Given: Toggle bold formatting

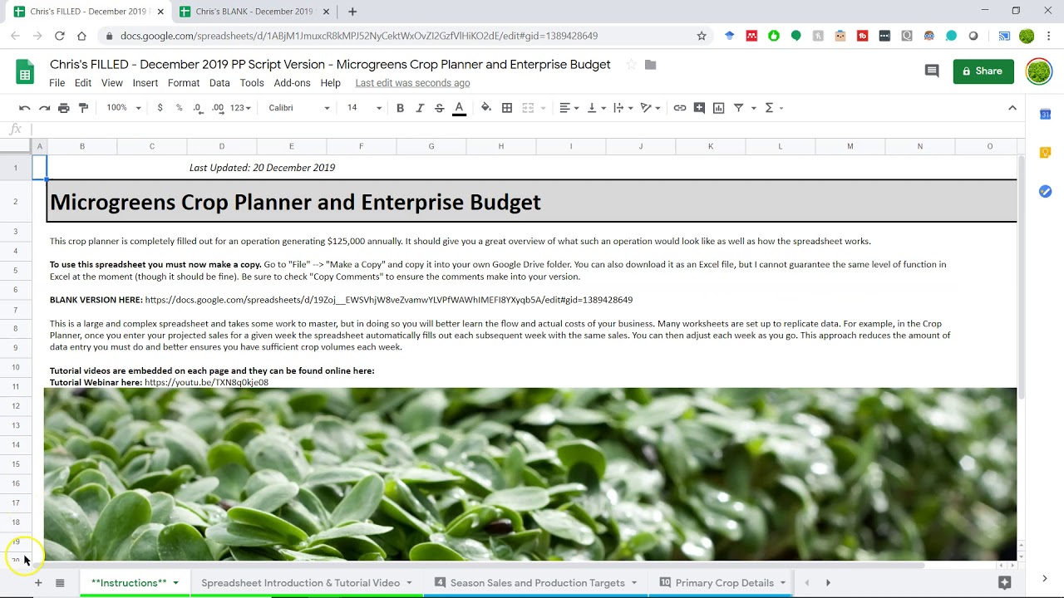Looking at the screenshot, I should [400, 108].
